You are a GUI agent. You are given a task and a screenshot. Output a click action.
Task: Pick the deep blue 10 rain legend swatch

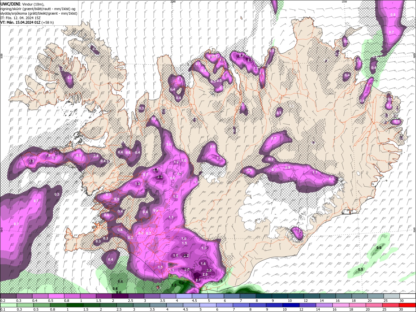(x=291, y=305)
